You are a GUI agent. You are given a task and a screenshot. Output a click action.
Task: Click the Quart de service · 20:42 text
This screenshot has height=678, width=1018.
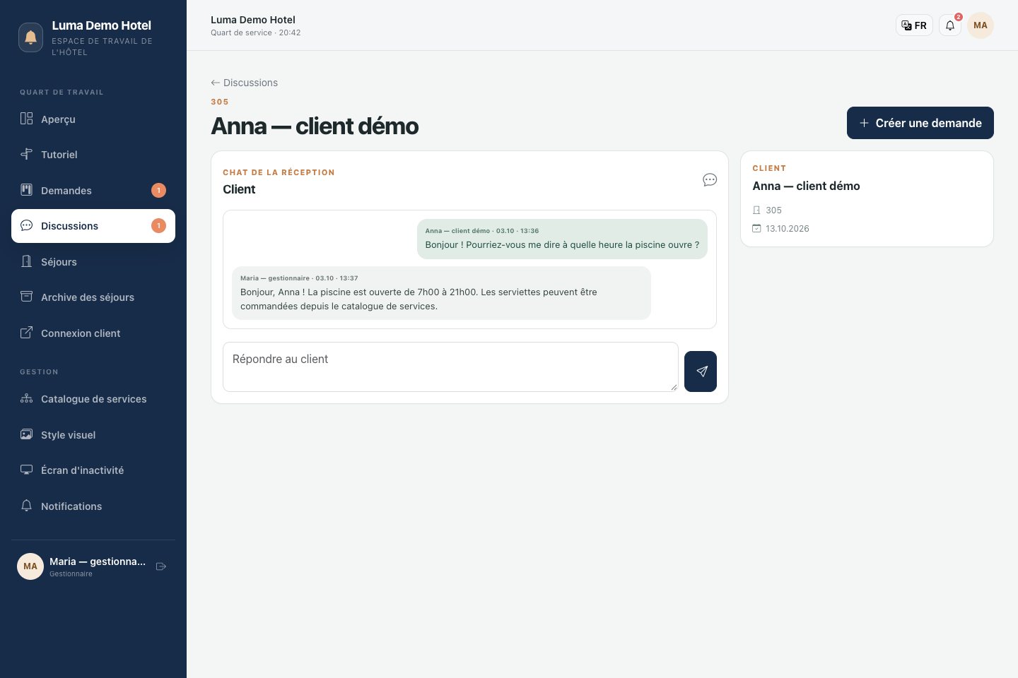[256, 32]
